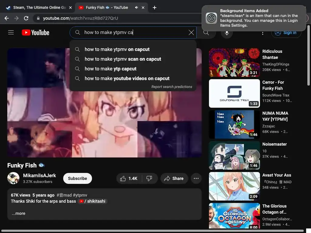Choose suggestion 'how to make ytpmv scan on capcut'
This screenshot has width=311, height=233.
pos(133,59)
